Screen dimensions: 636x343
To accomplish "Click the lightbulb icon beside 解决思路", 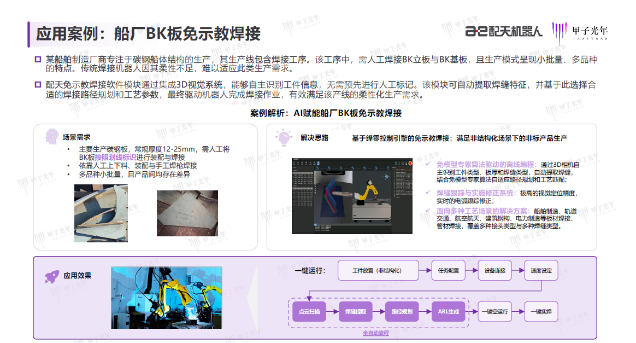I will click(284, 138).
